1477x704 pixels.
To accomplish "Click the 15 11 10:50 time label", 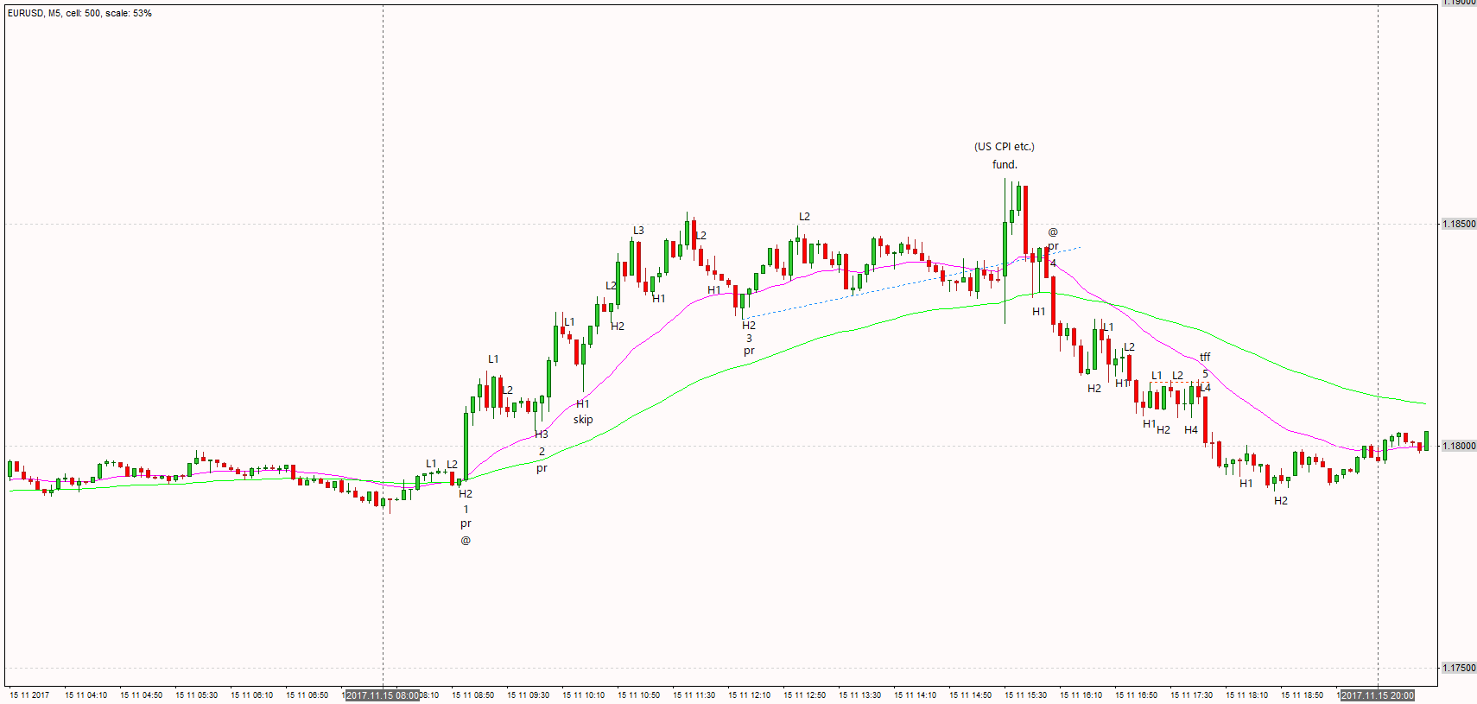I will [x=638, y=695].
